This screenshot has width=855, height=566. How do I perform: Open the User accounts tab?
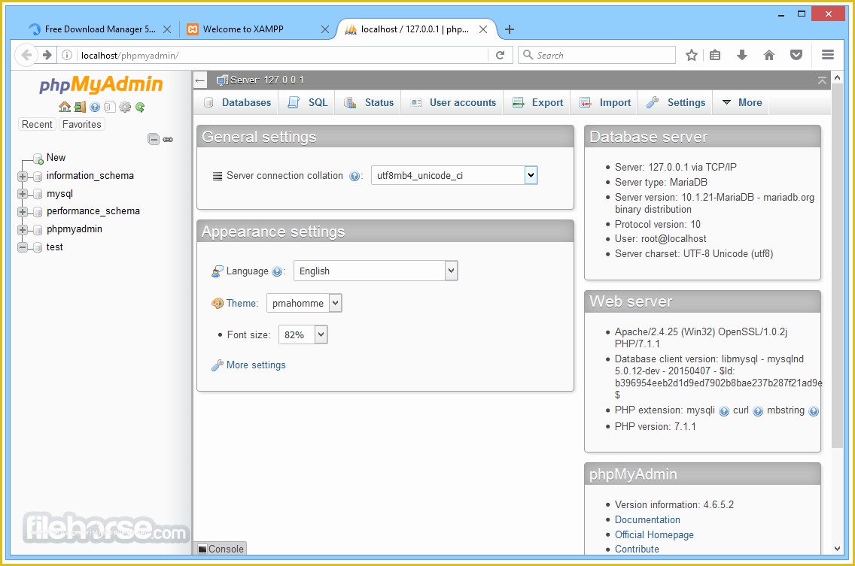454,102
